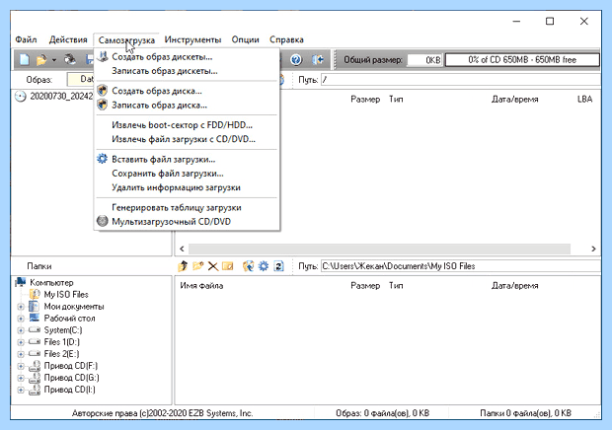Toggle Генерировать таблицу загрузки menu option

[187, 207]
